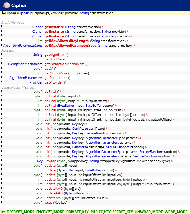The image size is (190, 214).
Task: Click exception marker after getMaxAllowedParameterSpec
Action: click(135, 45)
